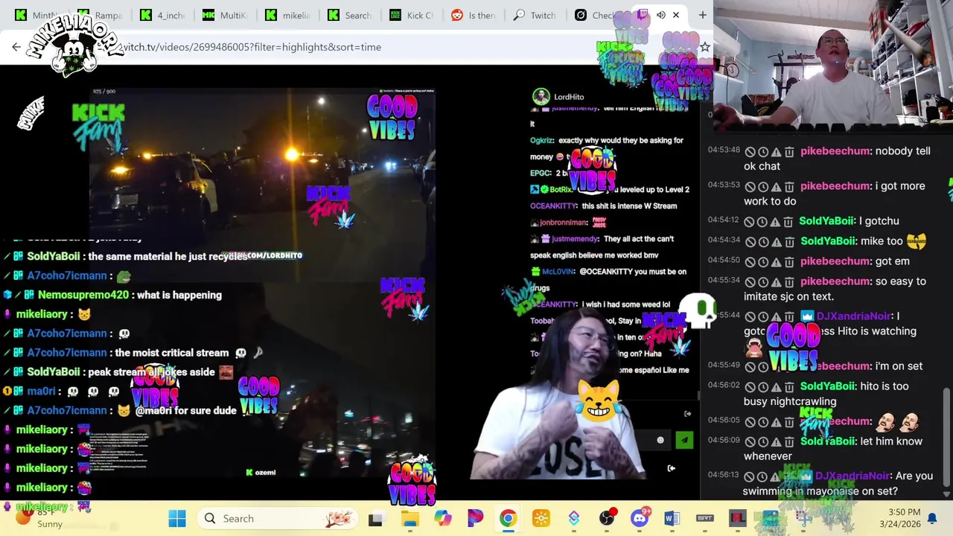
Task: Timeout pikebeechum on the 'got em' message
Action: point(763,261)
